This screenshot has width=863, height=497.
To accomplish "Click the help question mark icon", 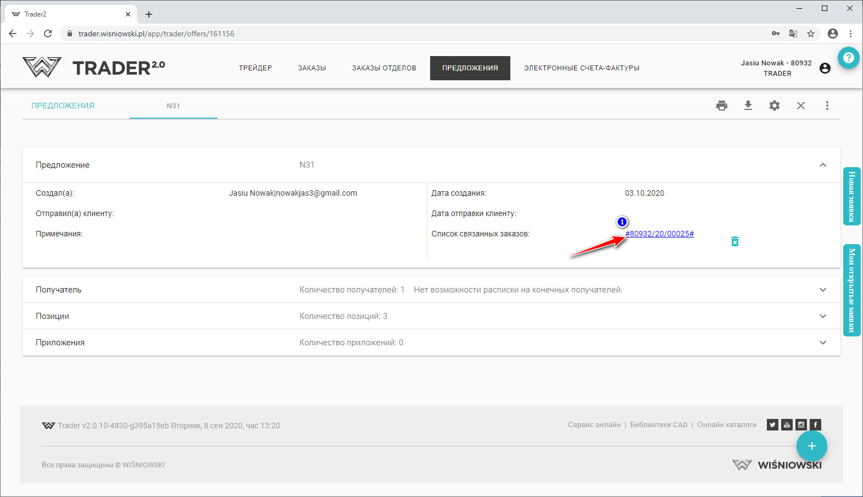I will point(849,58).
